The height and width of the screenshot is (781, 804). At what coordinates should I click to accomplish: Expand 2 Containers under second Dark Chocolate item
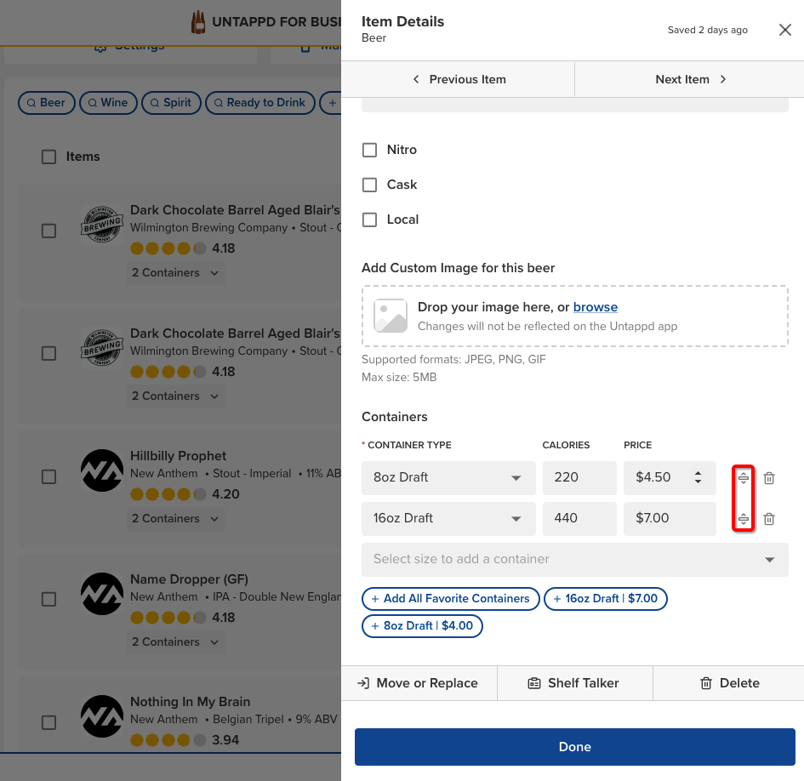coord(175,396)
